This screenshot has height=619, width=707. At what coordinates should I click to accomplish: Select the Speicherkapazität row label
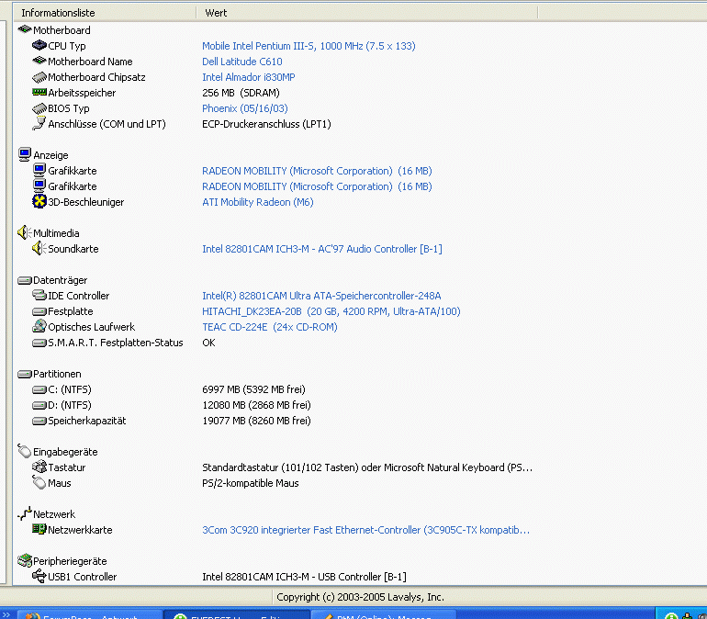click(87, 421)
